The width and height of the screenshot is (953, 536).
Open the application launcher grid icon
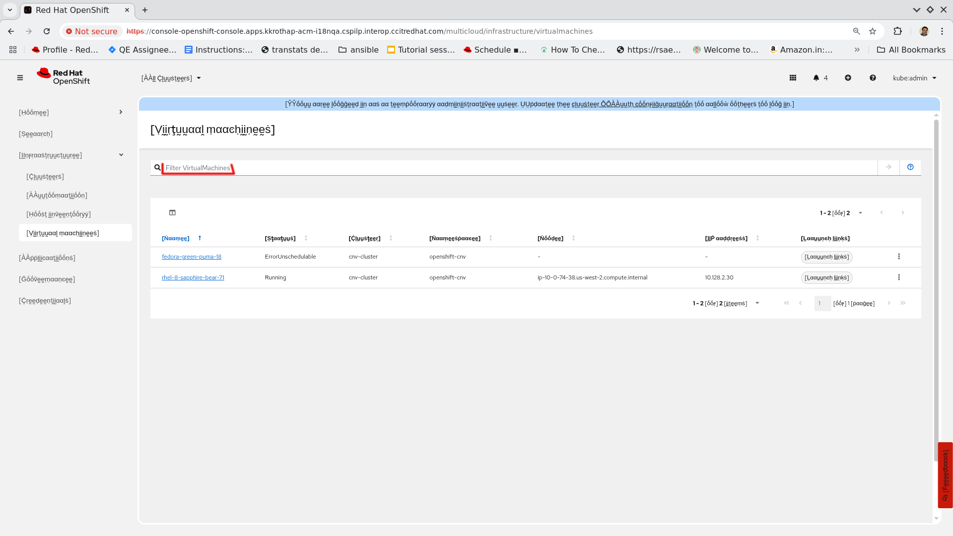(x=793, y=78)
